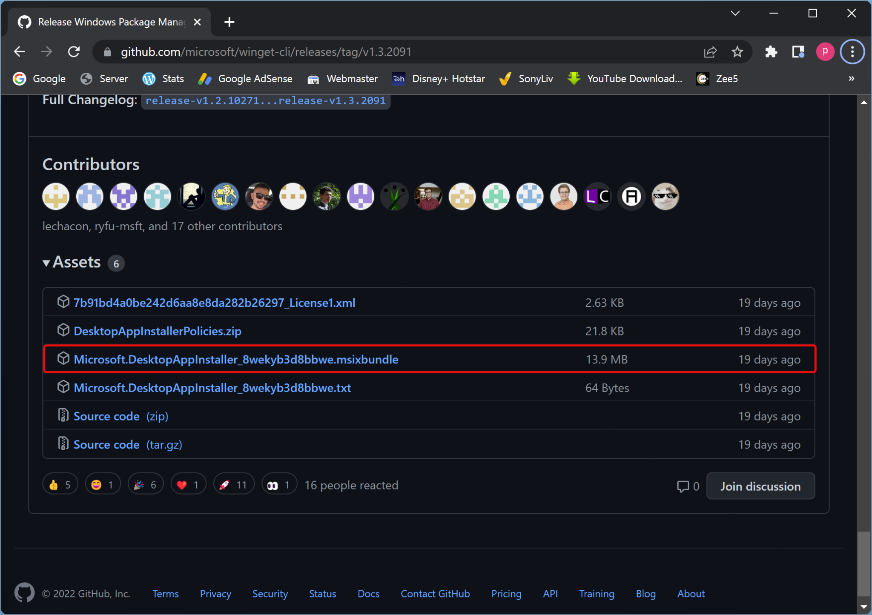Toggle the party popper reaction

pos(146,485)
